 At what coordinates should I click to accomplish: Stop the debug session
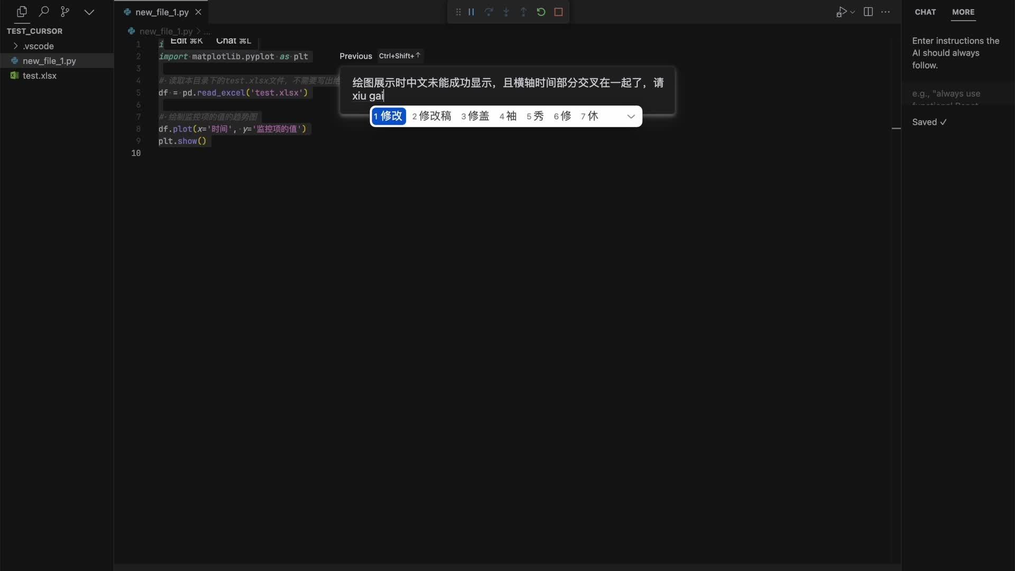pos(558,12)
